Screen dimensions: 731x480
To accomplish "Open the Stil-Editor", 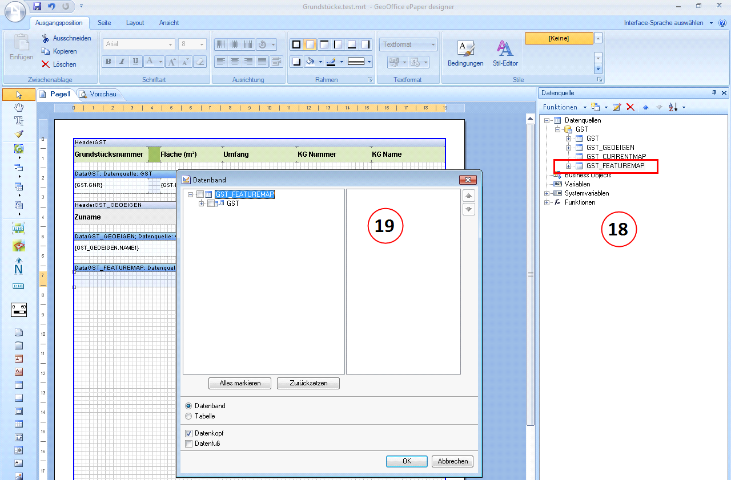I will pyautogui.click(x=505, y=54).
